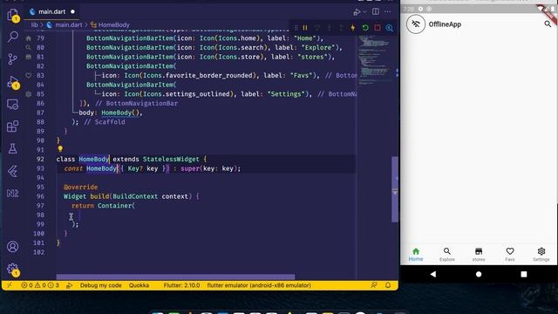Screen dimensions: 558x314
Task: Open the Manage gear in activity bar
Action: point(13,269)
